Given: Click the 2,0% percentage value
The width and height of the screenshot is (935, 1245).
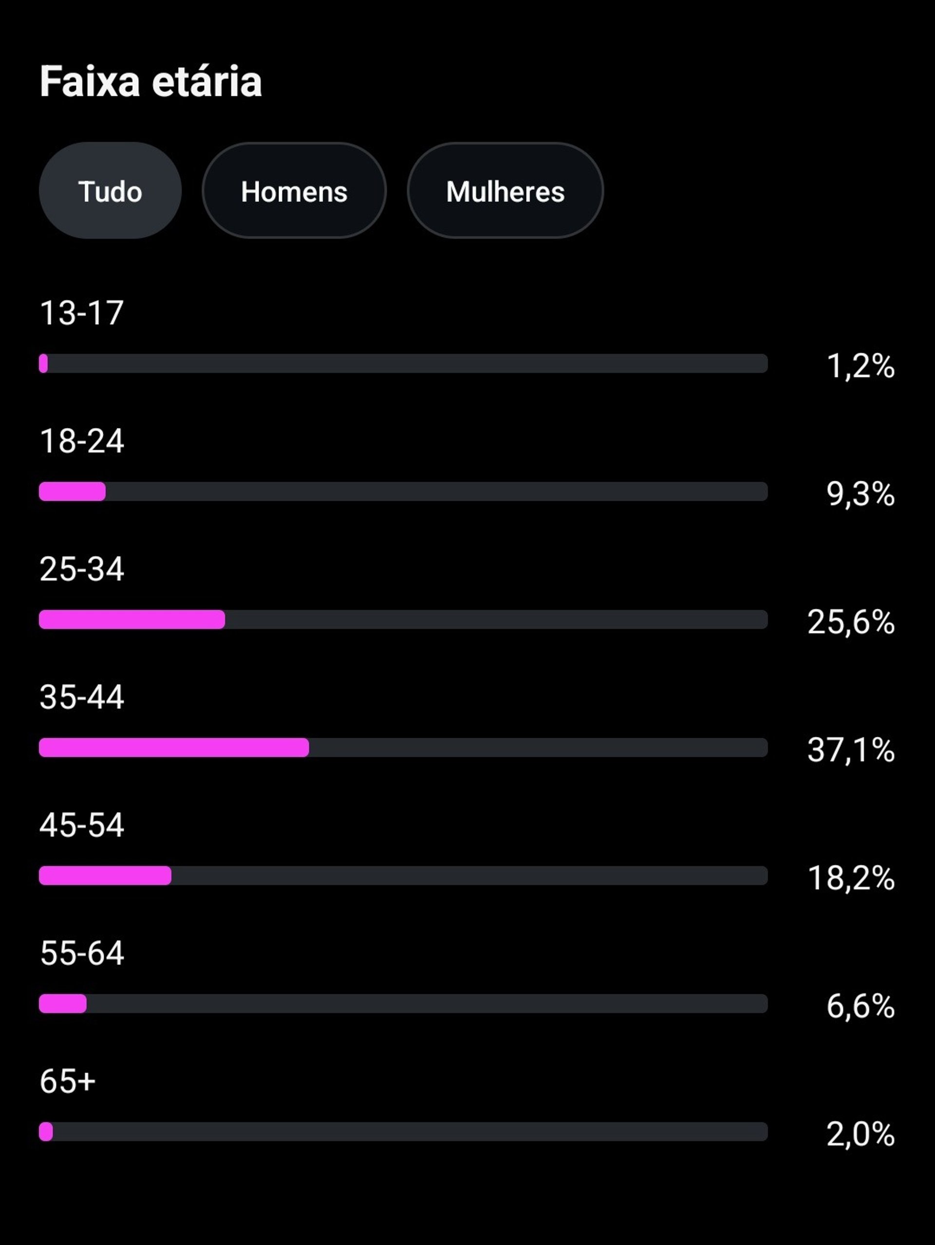Looking at the screenshot, I should tap(860, 1134).
